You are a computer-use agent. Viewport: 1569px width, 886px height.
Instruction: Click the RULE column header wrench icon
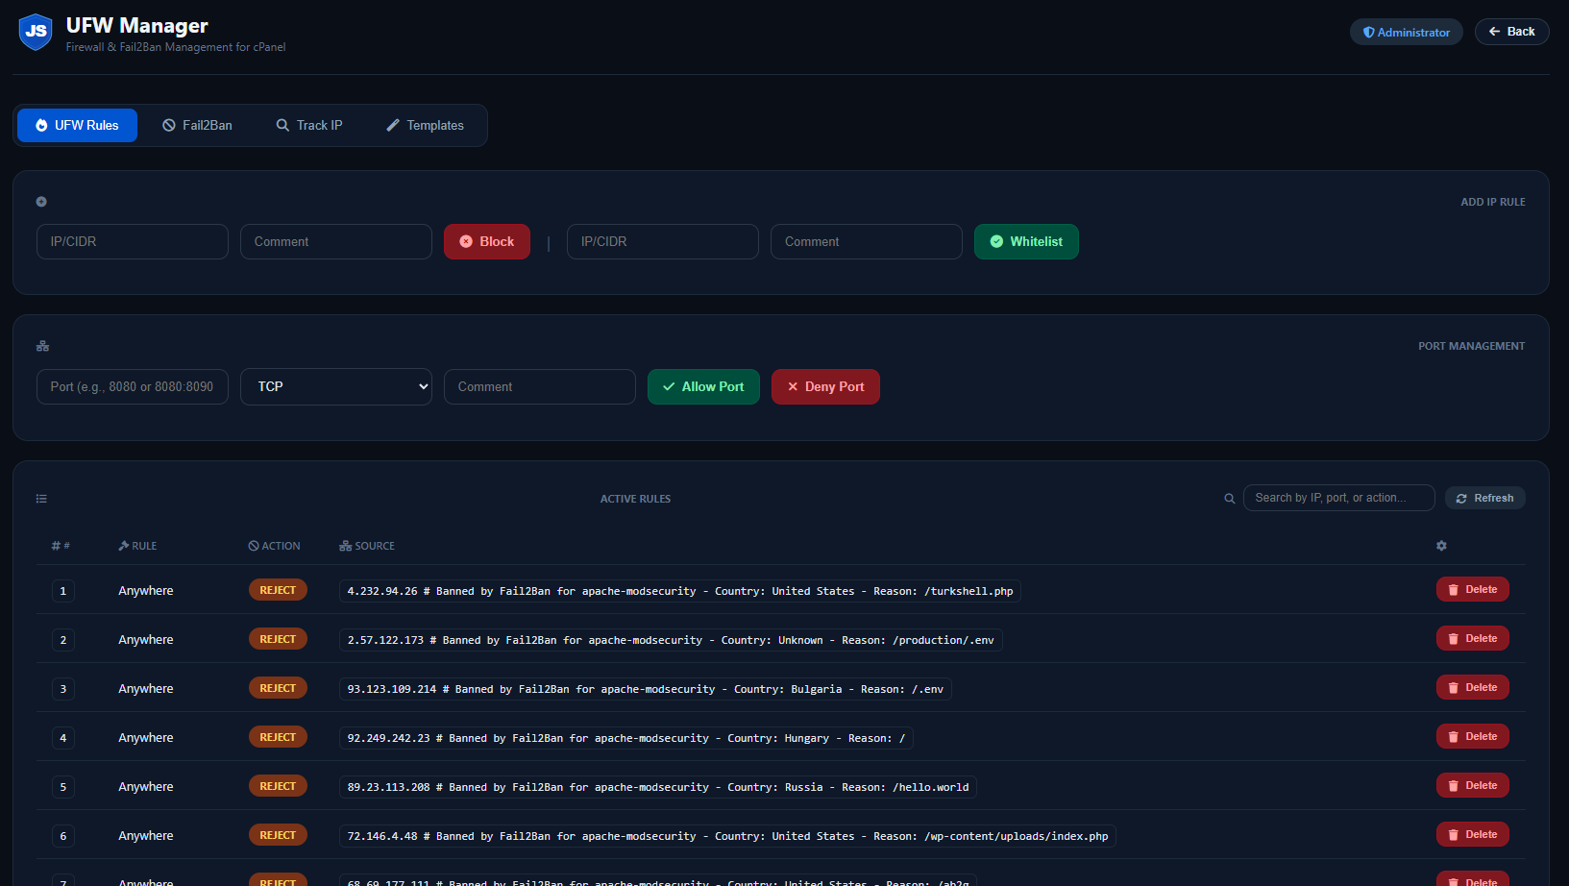[124, 546]
